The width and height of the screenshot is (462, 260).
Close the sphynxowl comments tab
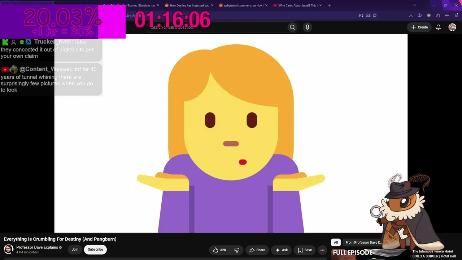point(266,5)
